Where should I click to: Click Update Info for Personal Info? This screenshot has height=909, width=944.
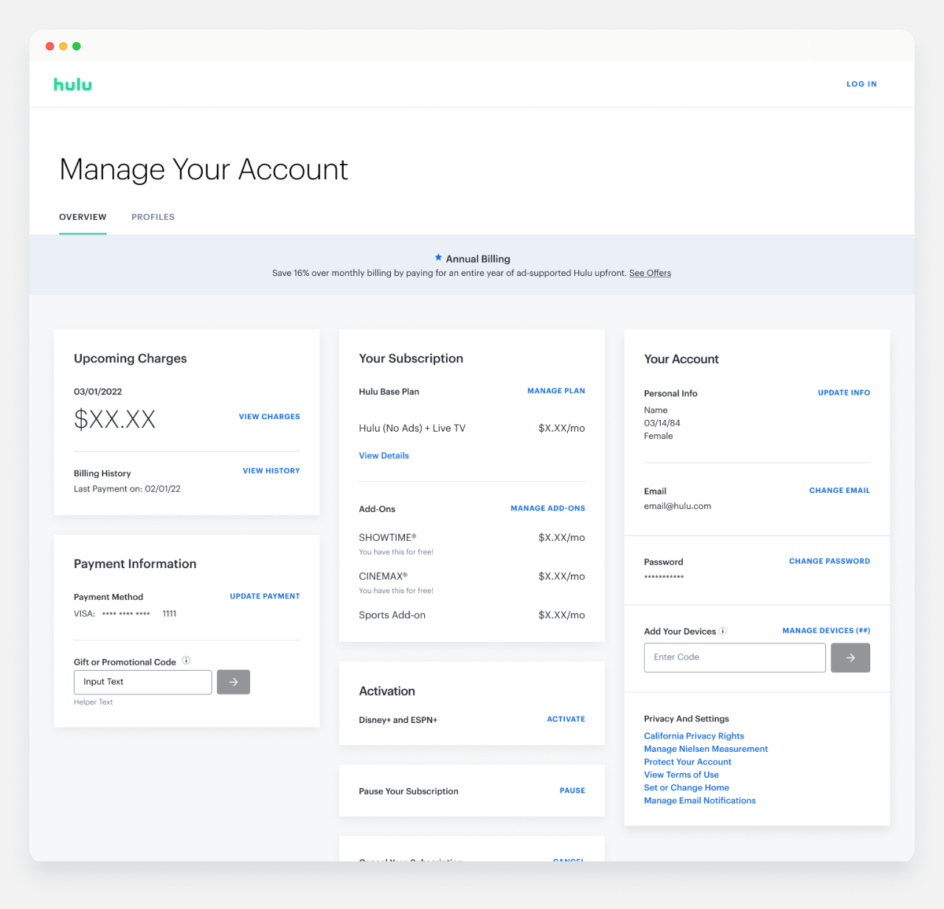[x=844, y=393]
